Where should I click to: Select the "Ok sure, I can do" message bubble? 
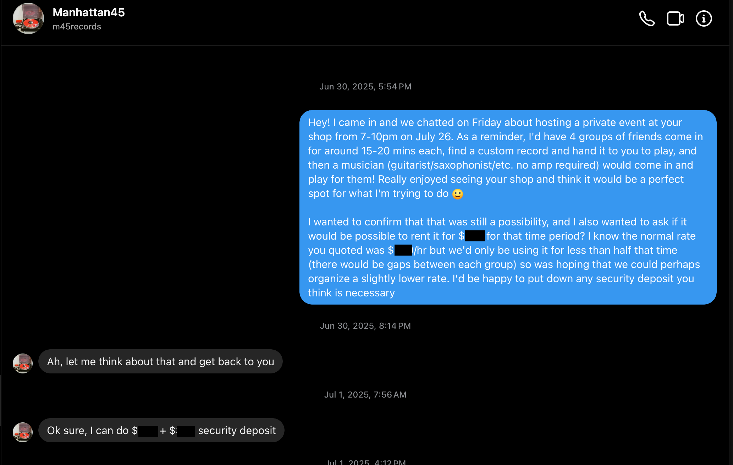tap(161, 430)
